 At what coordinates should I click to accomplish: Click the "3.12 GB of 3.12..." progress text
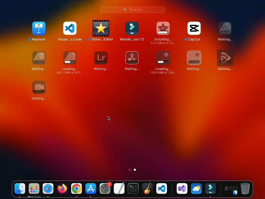[163, 43]
